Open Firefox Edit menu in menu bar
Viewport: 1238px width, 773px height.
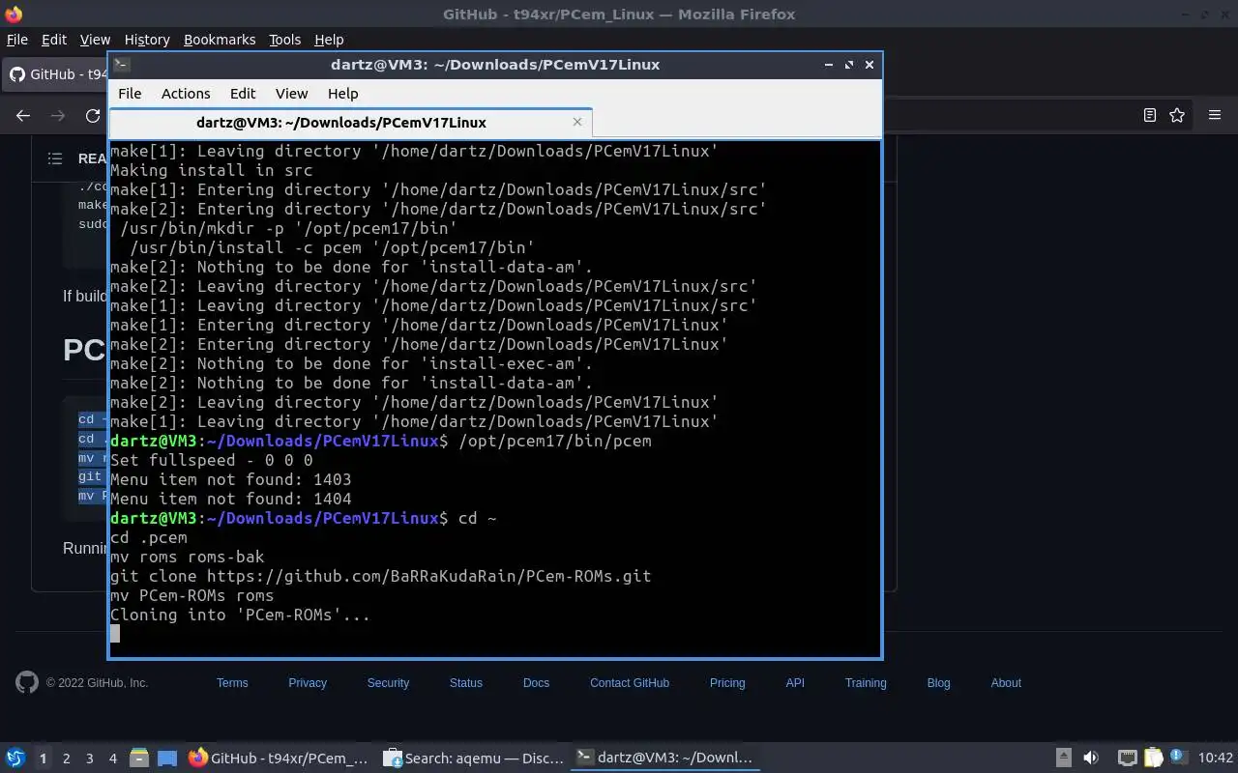point(54,40)
